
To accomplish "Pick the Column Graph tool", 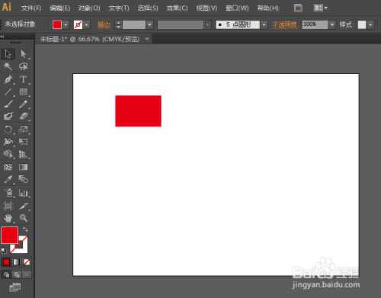I will click(24, 193).
